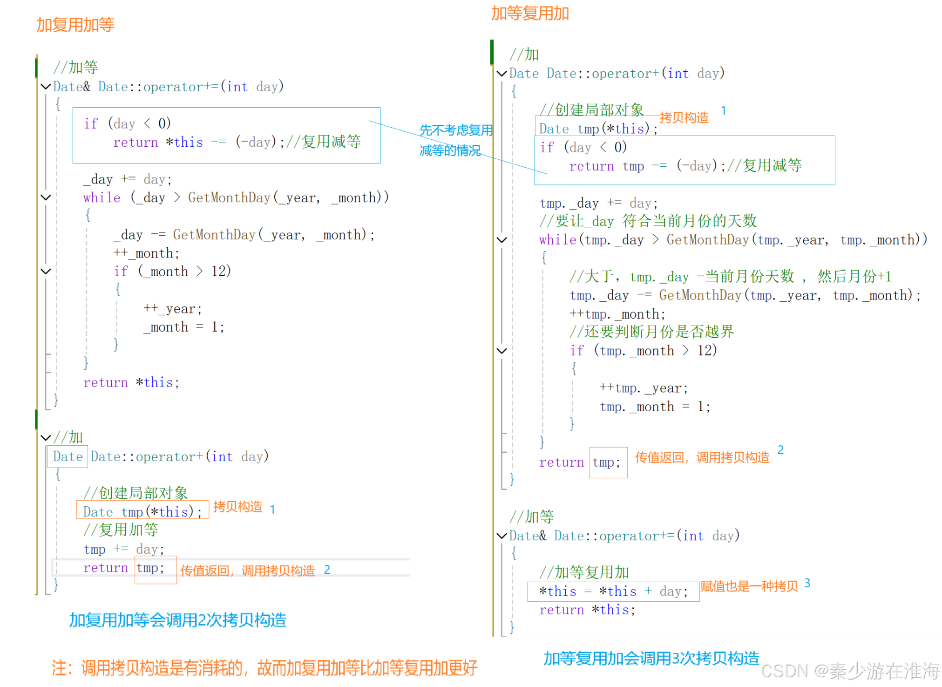Viewport: 942px width, 687px height.
Task: Click the 加等复用加 heading
Action: (x=530, y=14)
